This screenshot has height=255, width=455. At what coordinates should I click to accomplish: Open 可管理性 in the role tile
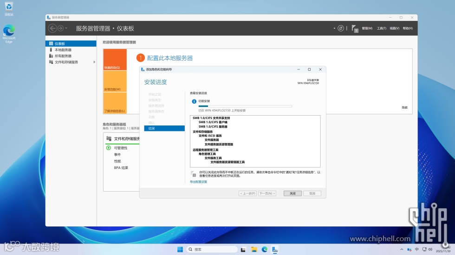click(121, 148)
